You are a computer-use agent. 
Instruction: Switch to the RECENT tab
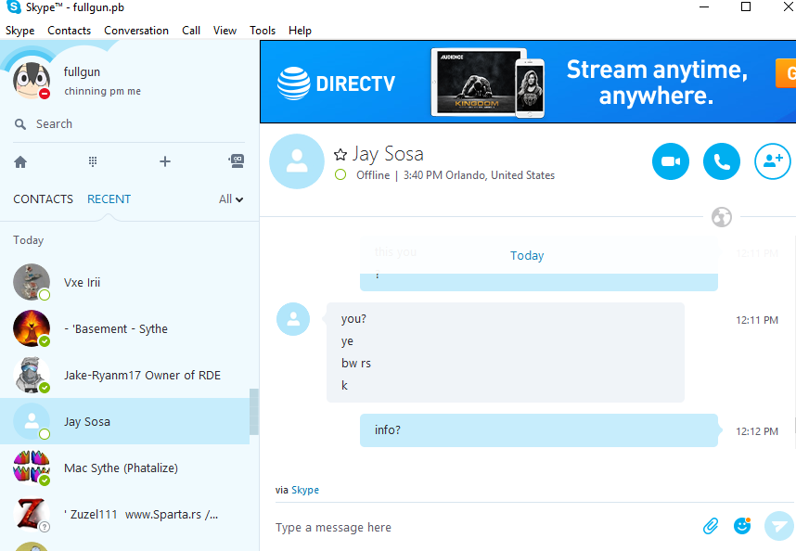[x=109, y=199]
